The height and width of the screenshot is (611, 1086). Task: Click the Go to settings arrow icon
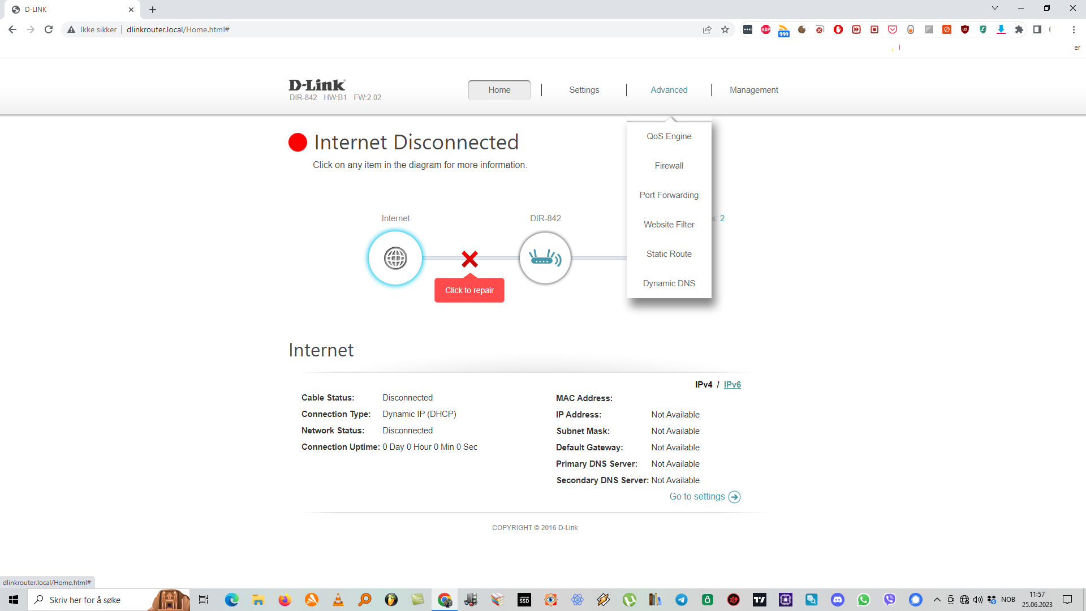[734, 497]
